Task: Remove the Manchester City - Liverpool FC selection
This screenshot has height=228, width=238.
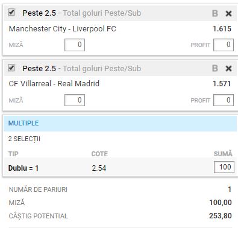Action: tap(228, 14)
